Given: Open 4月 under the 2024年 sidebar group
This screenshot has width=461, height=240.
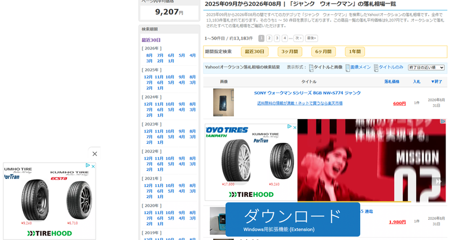Looking at the screenshot, I should click(182, 110).
